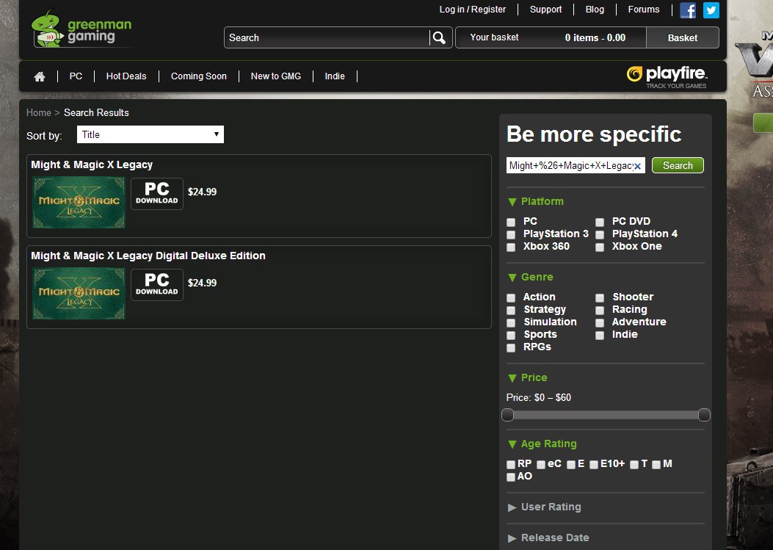The width and height of the screenshot is (773, 550).
Task: Open the Twitter icon link
Action: (x=711, y=10)
